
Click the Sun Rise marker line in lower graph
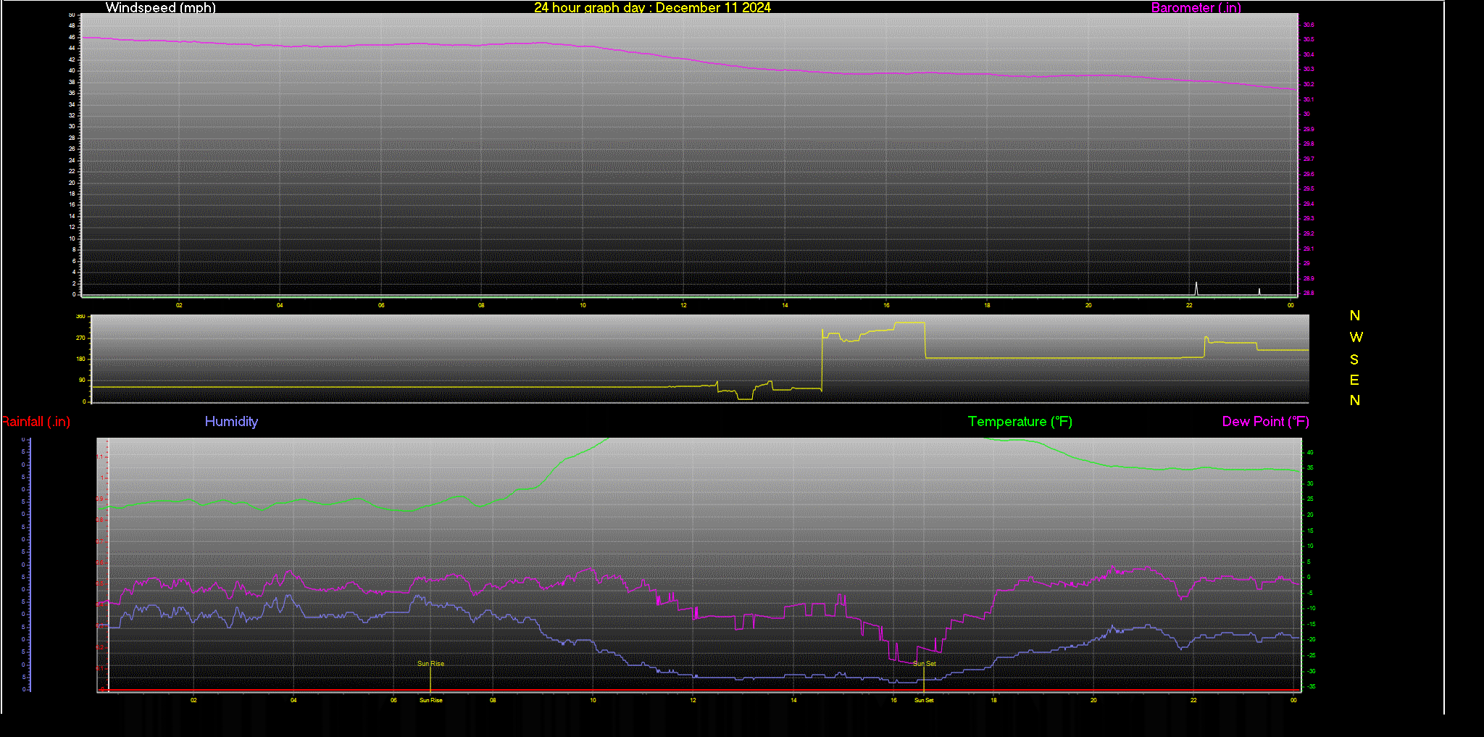point(430,678)
